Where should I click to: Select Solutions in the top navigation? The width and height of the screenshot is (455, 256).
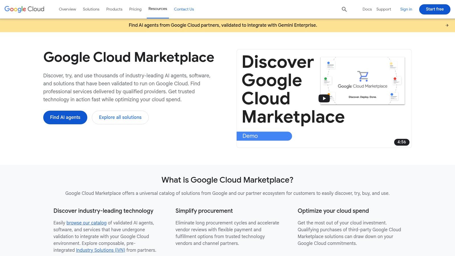point(91,9)
